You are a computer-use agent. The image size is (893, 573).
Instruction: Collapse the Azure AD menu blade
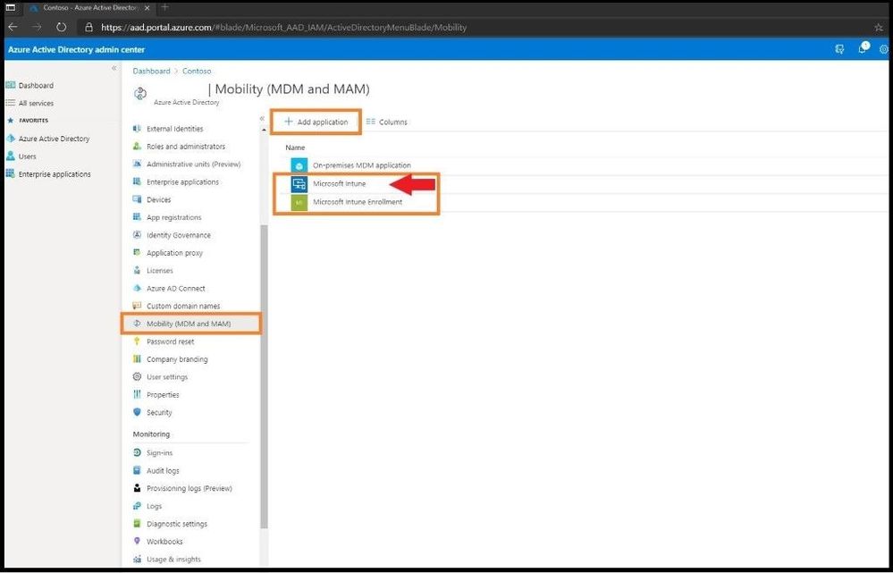[262, 118]
